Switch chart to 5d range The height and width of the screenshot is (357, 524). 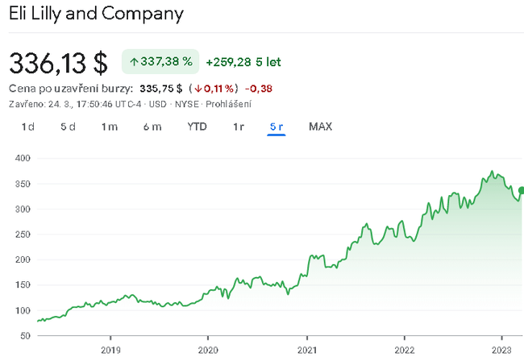tap(68, 127)
